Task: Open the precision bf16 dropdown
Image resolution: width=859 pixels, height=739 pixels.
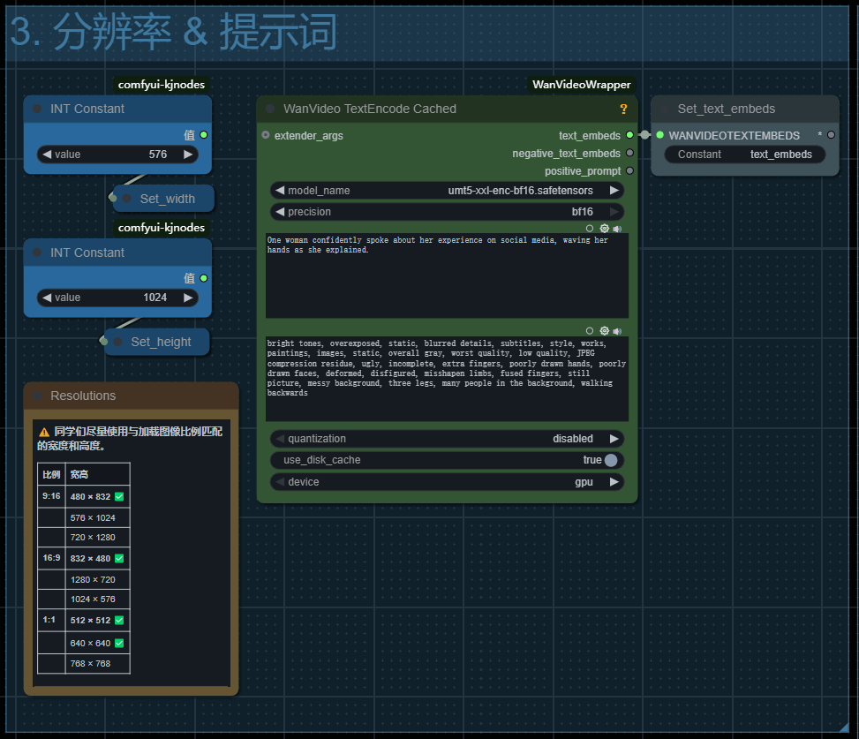Action: [446, 212]
